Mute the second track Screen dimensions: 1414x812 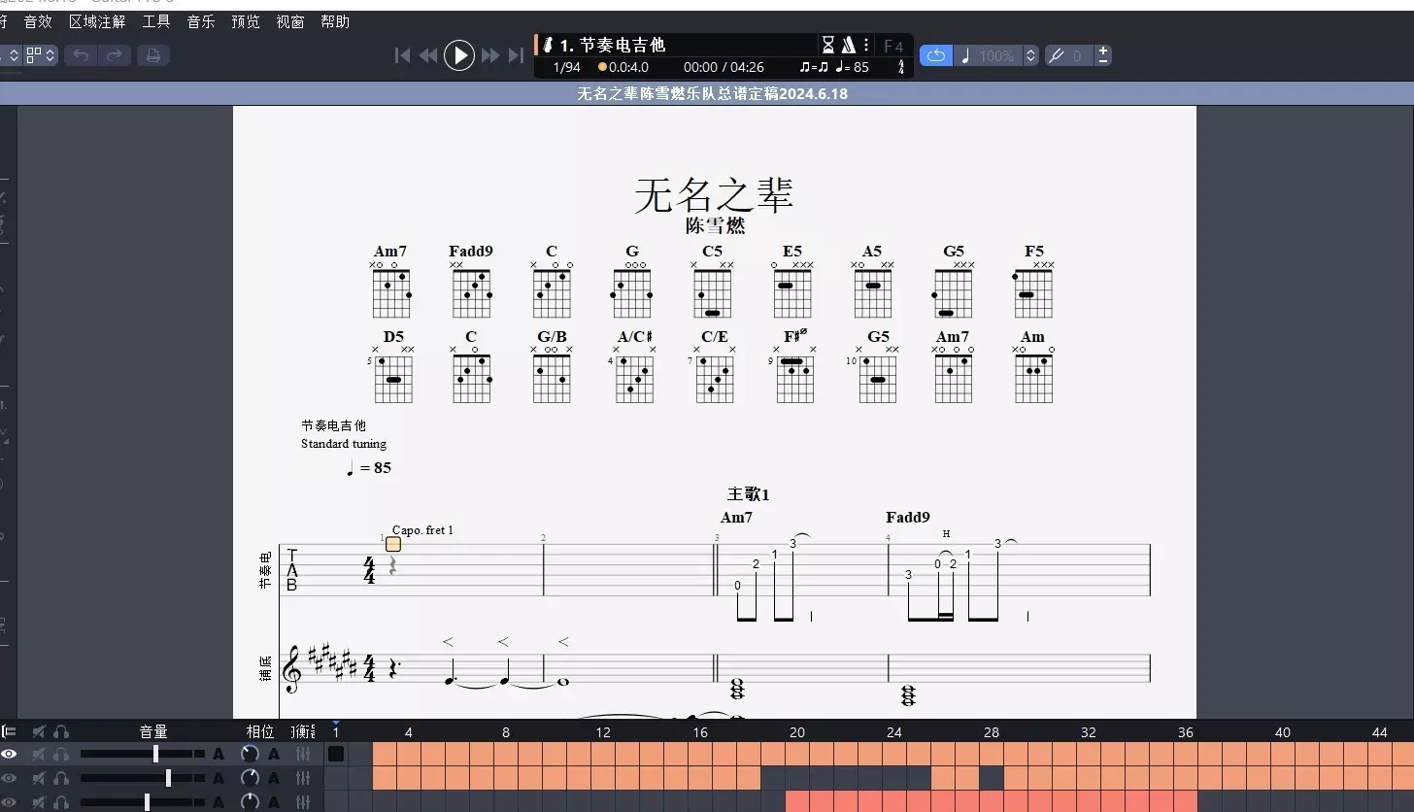(x=39, y=778)
